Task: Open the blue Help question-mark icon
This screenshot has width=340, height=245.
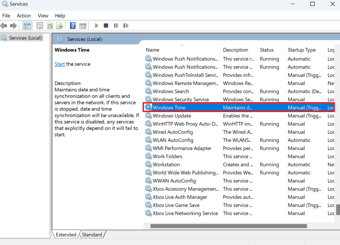Action: click(73, 26)
